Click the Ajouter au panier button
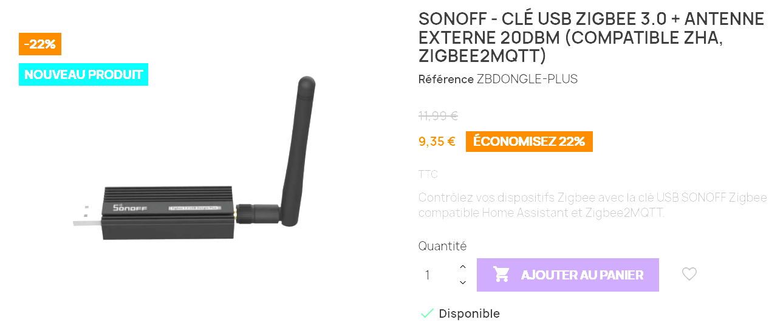The width and height of the screenshot is (769, 322). click(568, 275)
